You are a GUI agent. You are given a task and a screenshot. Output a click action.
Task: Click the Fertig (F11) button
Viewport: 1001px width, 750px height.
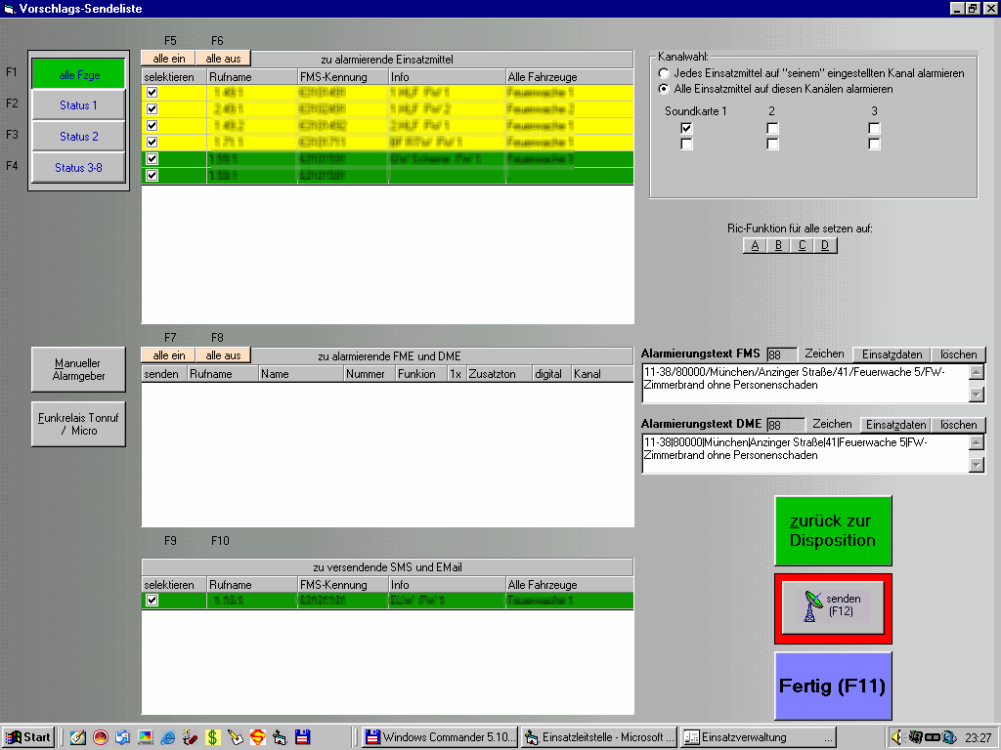pyautogui.click(x=832, y=686)
